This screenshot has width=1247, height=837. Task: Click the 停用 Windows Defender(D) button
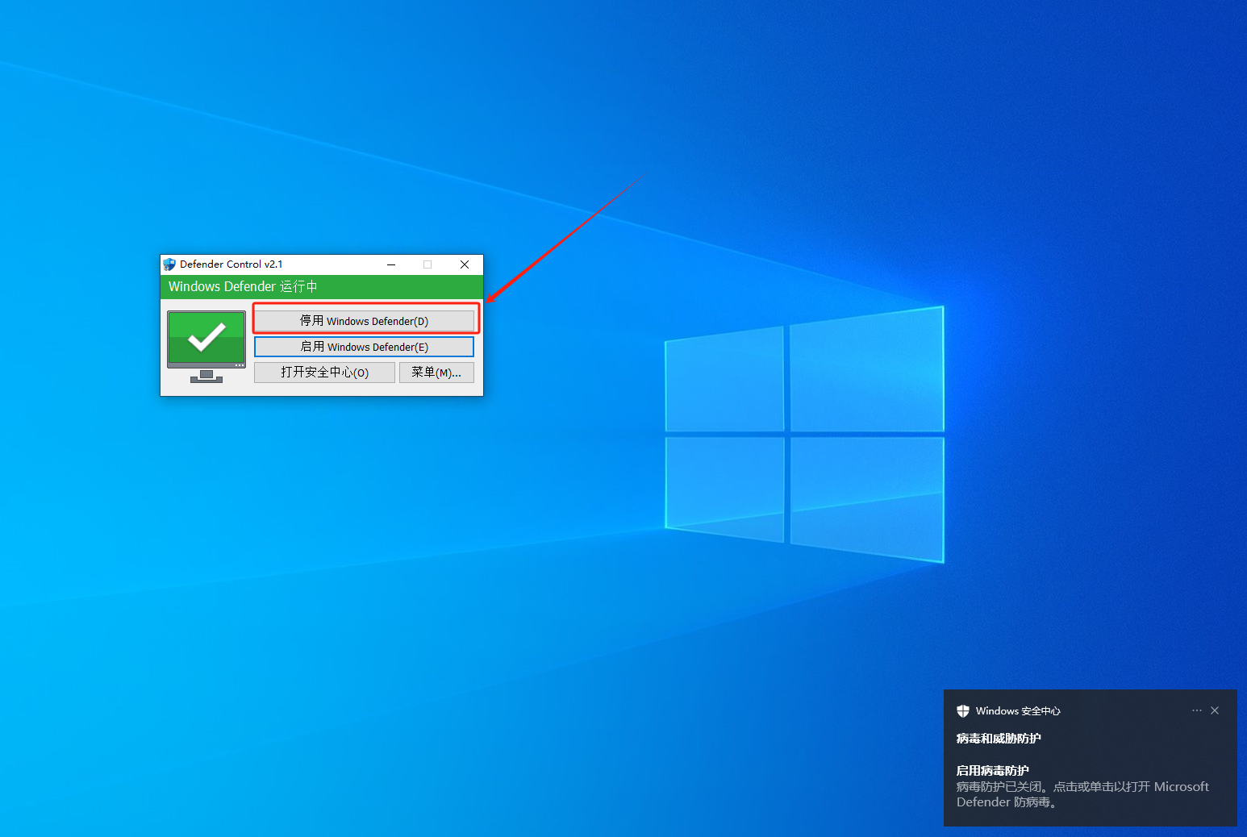(364, 321)
